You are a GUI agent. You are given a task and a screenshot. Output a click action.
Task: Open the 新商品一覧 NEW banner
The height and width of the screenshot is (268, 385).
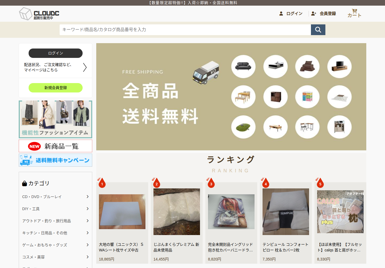[x=56, y=146]
